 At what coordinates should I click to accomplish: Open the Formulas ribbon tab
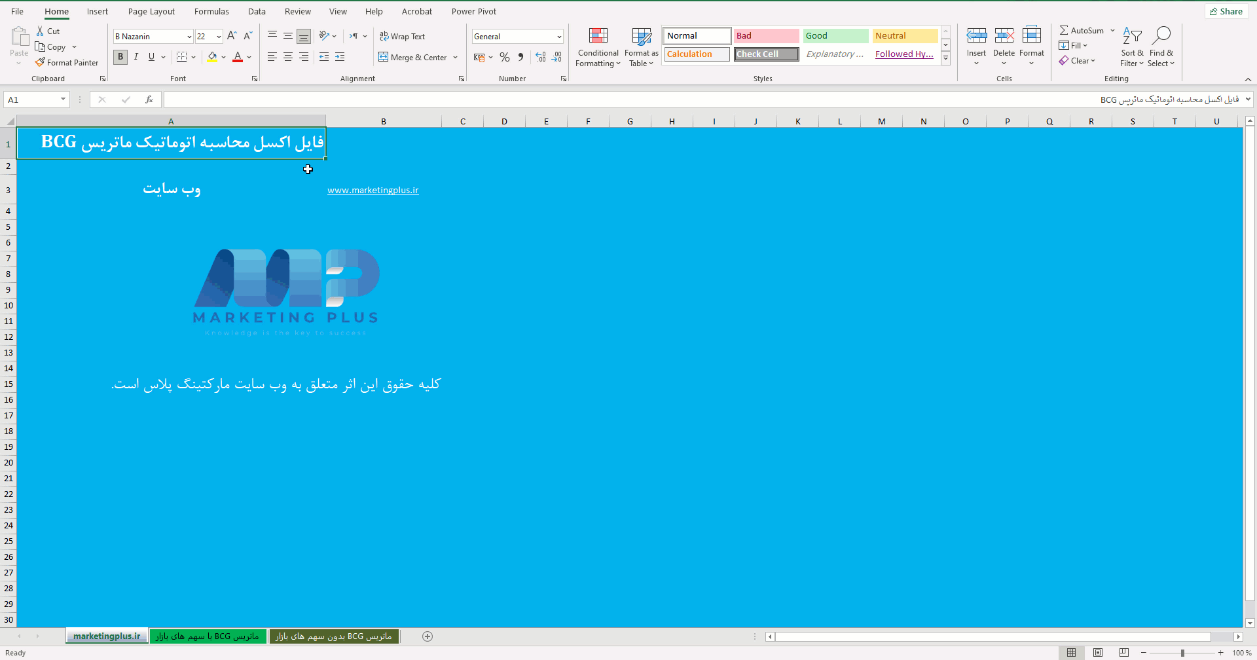click(211, 11)
